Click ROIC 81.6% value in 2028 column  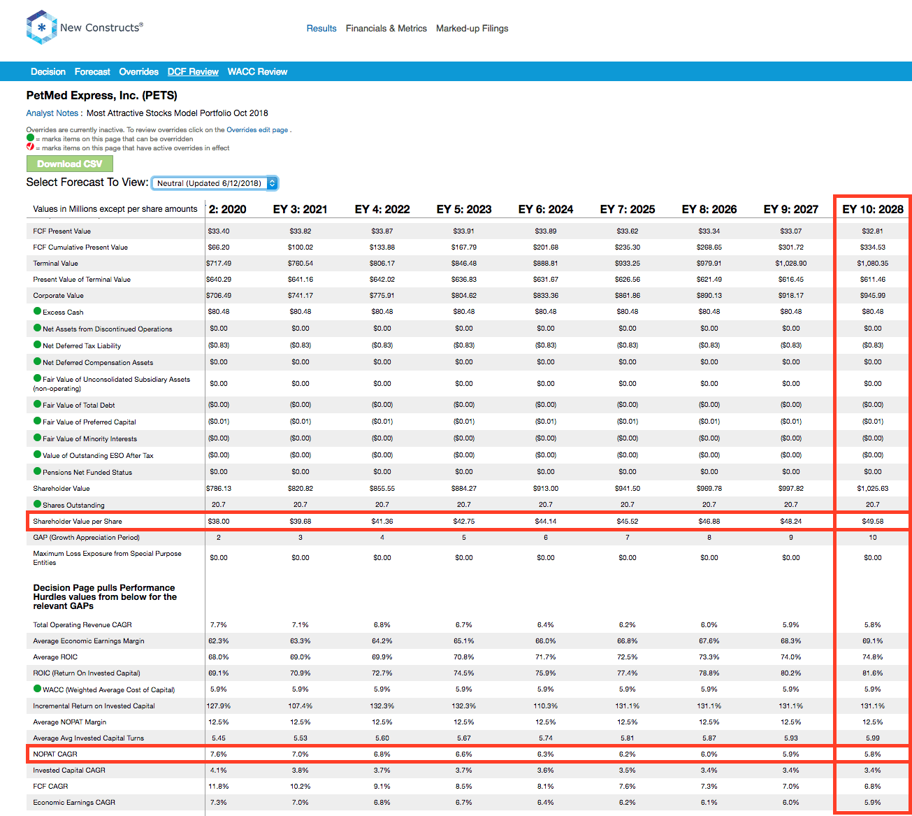[873, 673]
